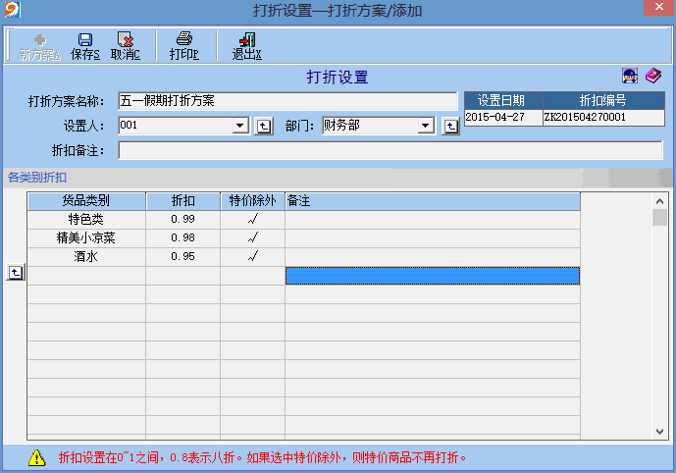The width and height of the screenshot is (676, 473).
Task: Click the lookup button beside 部门 field
Action: (450, 126)
